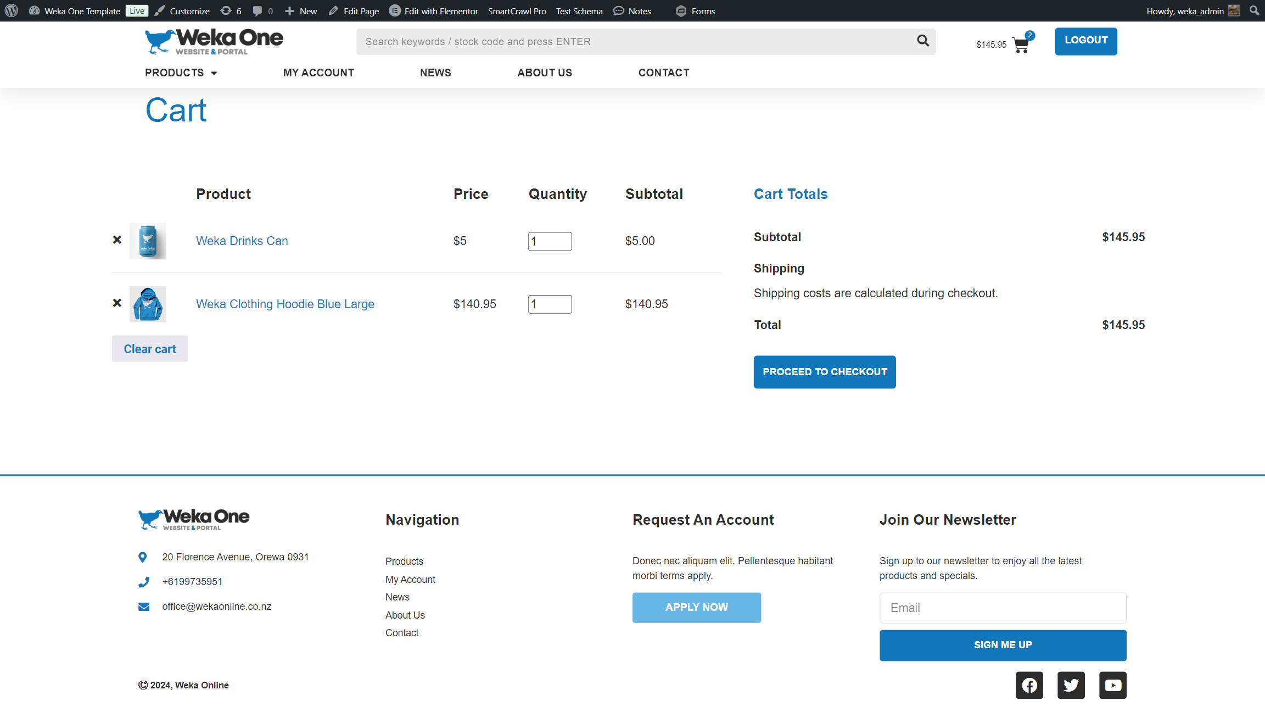This screenshot has width=1265, height=712.
Task: Open the YouTube social icon
Action: [x=1113, y=685]
